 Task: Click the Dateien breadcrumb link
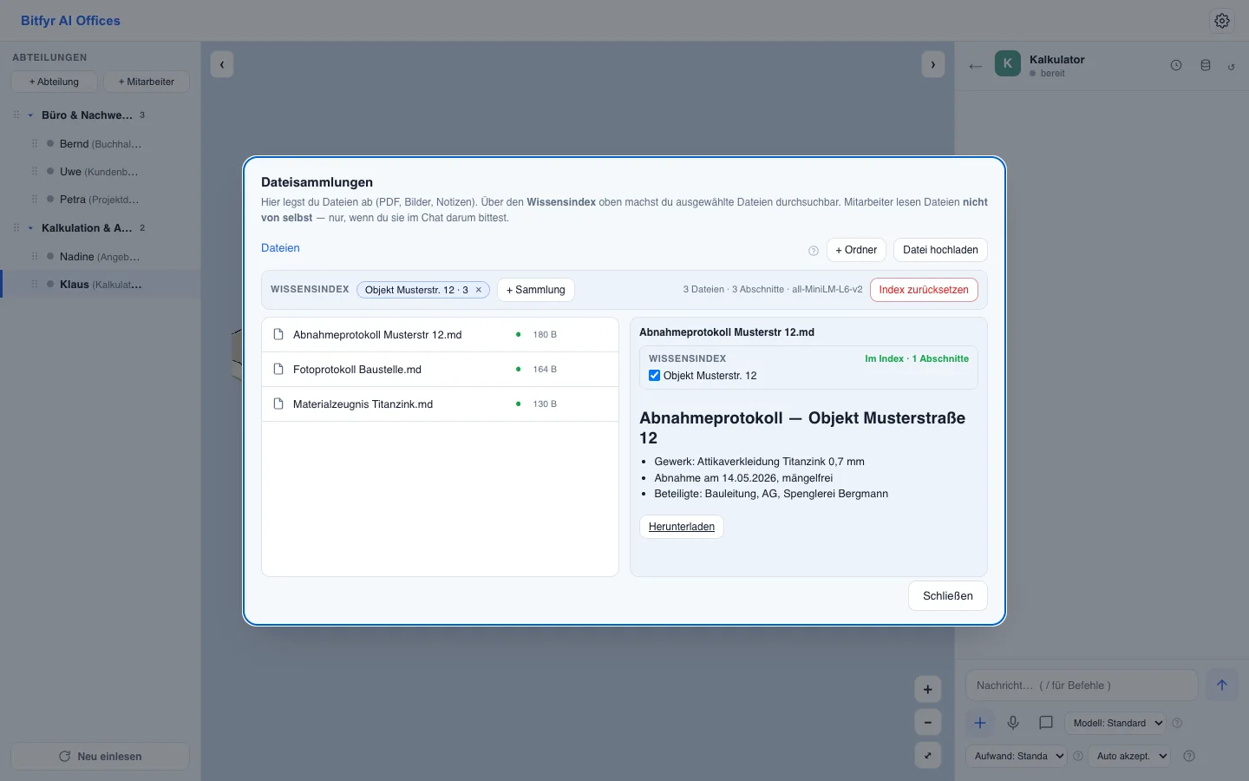[280, 248]
